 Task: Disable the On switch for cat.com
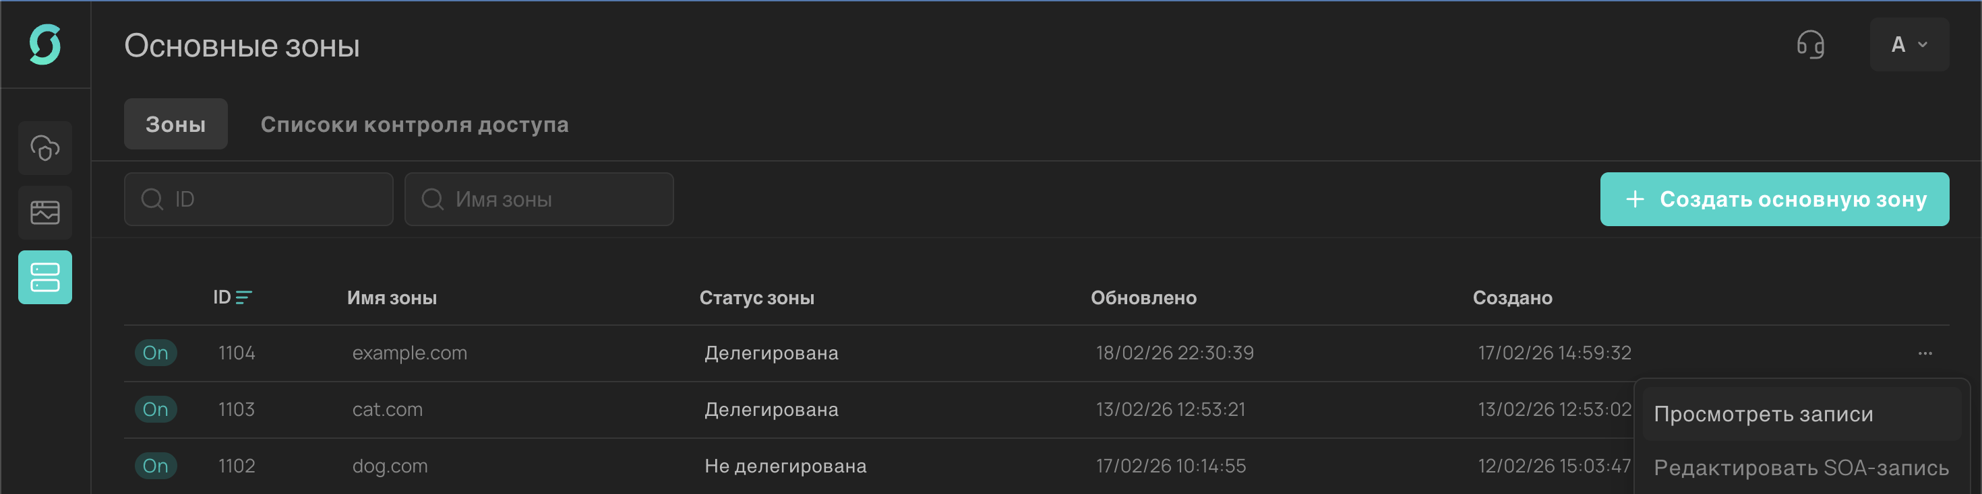156,409
